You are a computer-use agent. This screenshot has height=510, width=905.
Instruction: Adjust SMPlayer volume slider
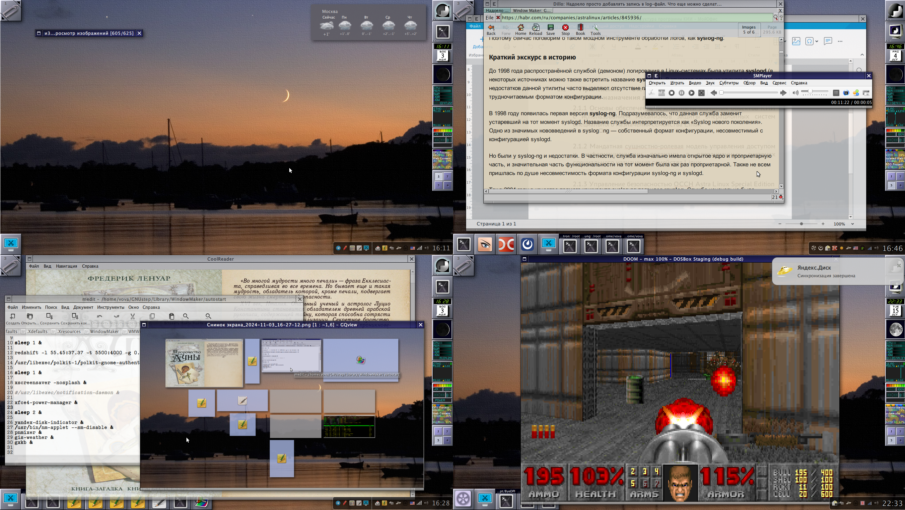click(814, 93)
